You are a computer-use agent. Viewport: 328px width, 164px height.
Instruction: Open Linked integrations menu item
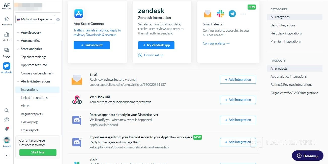pos(34,98)
